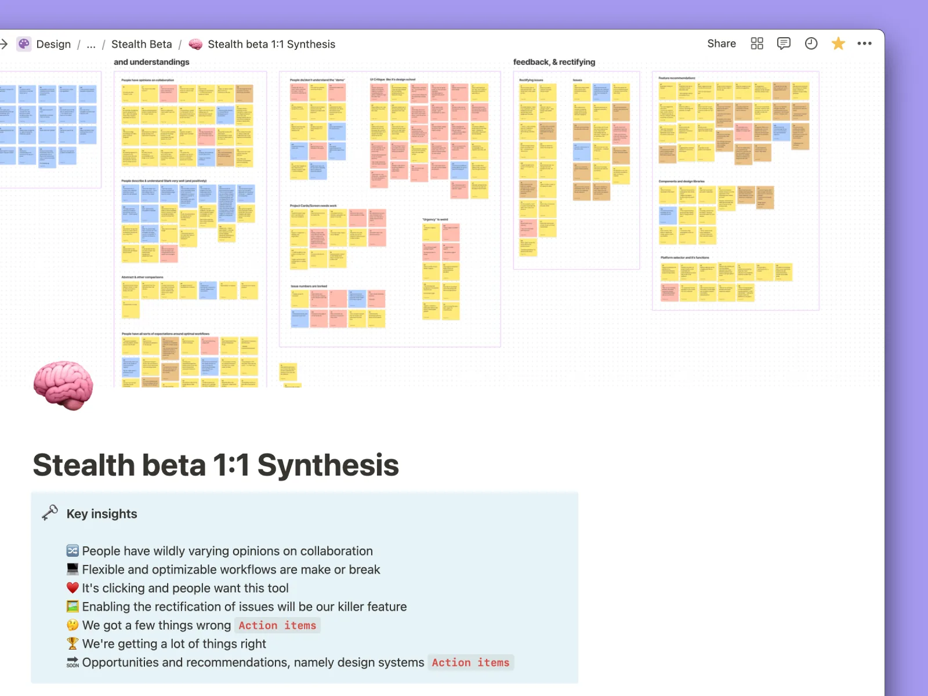Open the view layout grid icon
The image size is (928, 696).
click(757, 43)
